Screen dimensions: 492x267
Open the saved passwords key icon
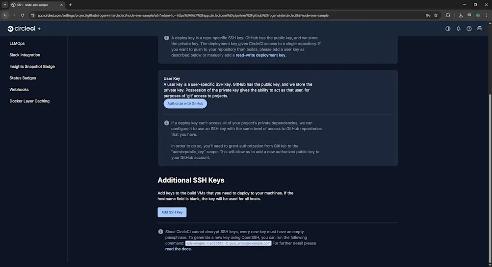(x=428, y=15)
